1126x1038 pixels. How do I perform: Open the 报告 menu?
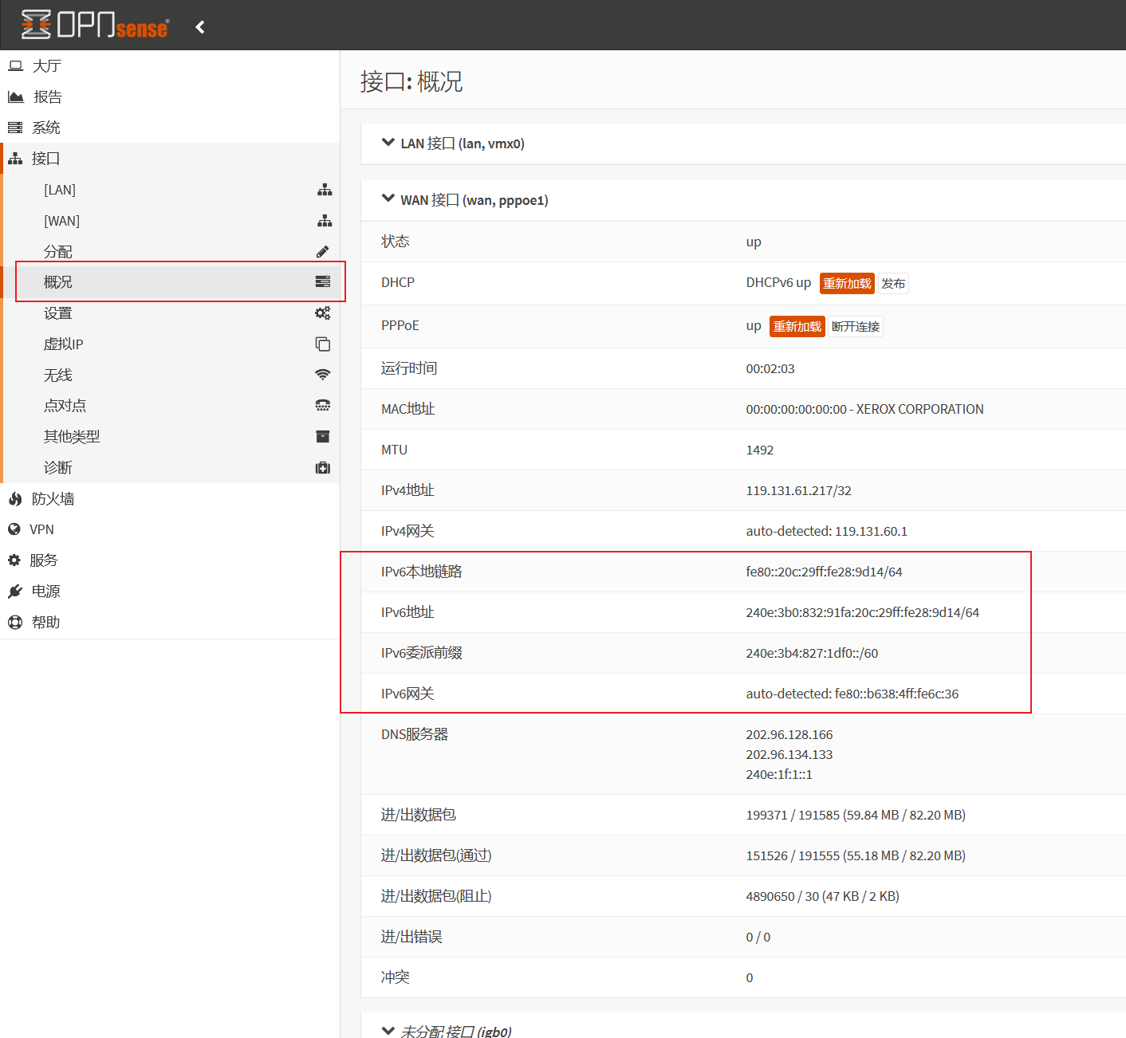(170, 96)
